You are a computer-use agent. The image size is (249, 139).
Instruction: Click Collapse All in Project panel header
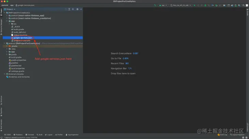[73, 9]
